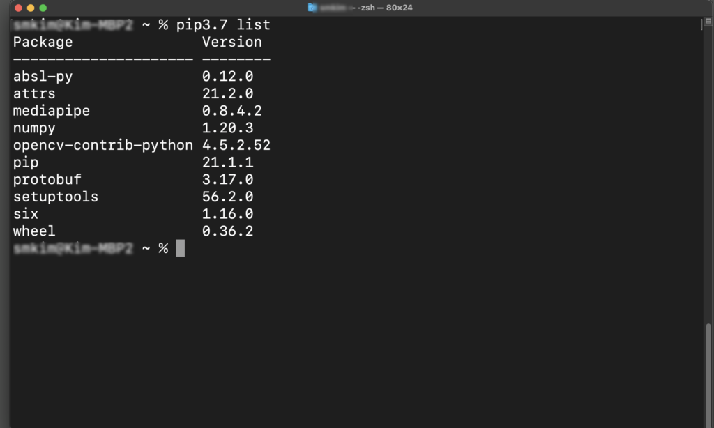Click the pip version '21.1.1'
The height and width of the screenshot is (428, 714).
click(228, 162)
